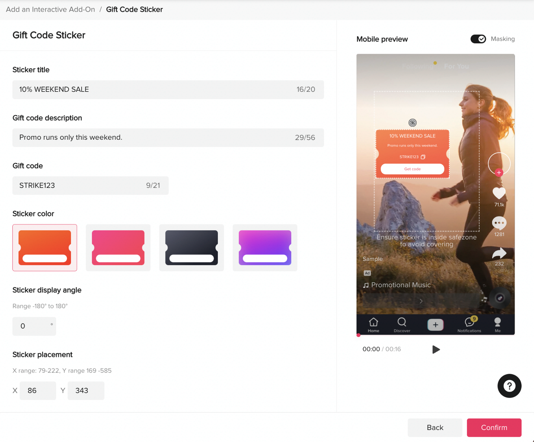This screenshot has height=442, width=534.
Task: Click the share arrow icon
Action: 499,254
